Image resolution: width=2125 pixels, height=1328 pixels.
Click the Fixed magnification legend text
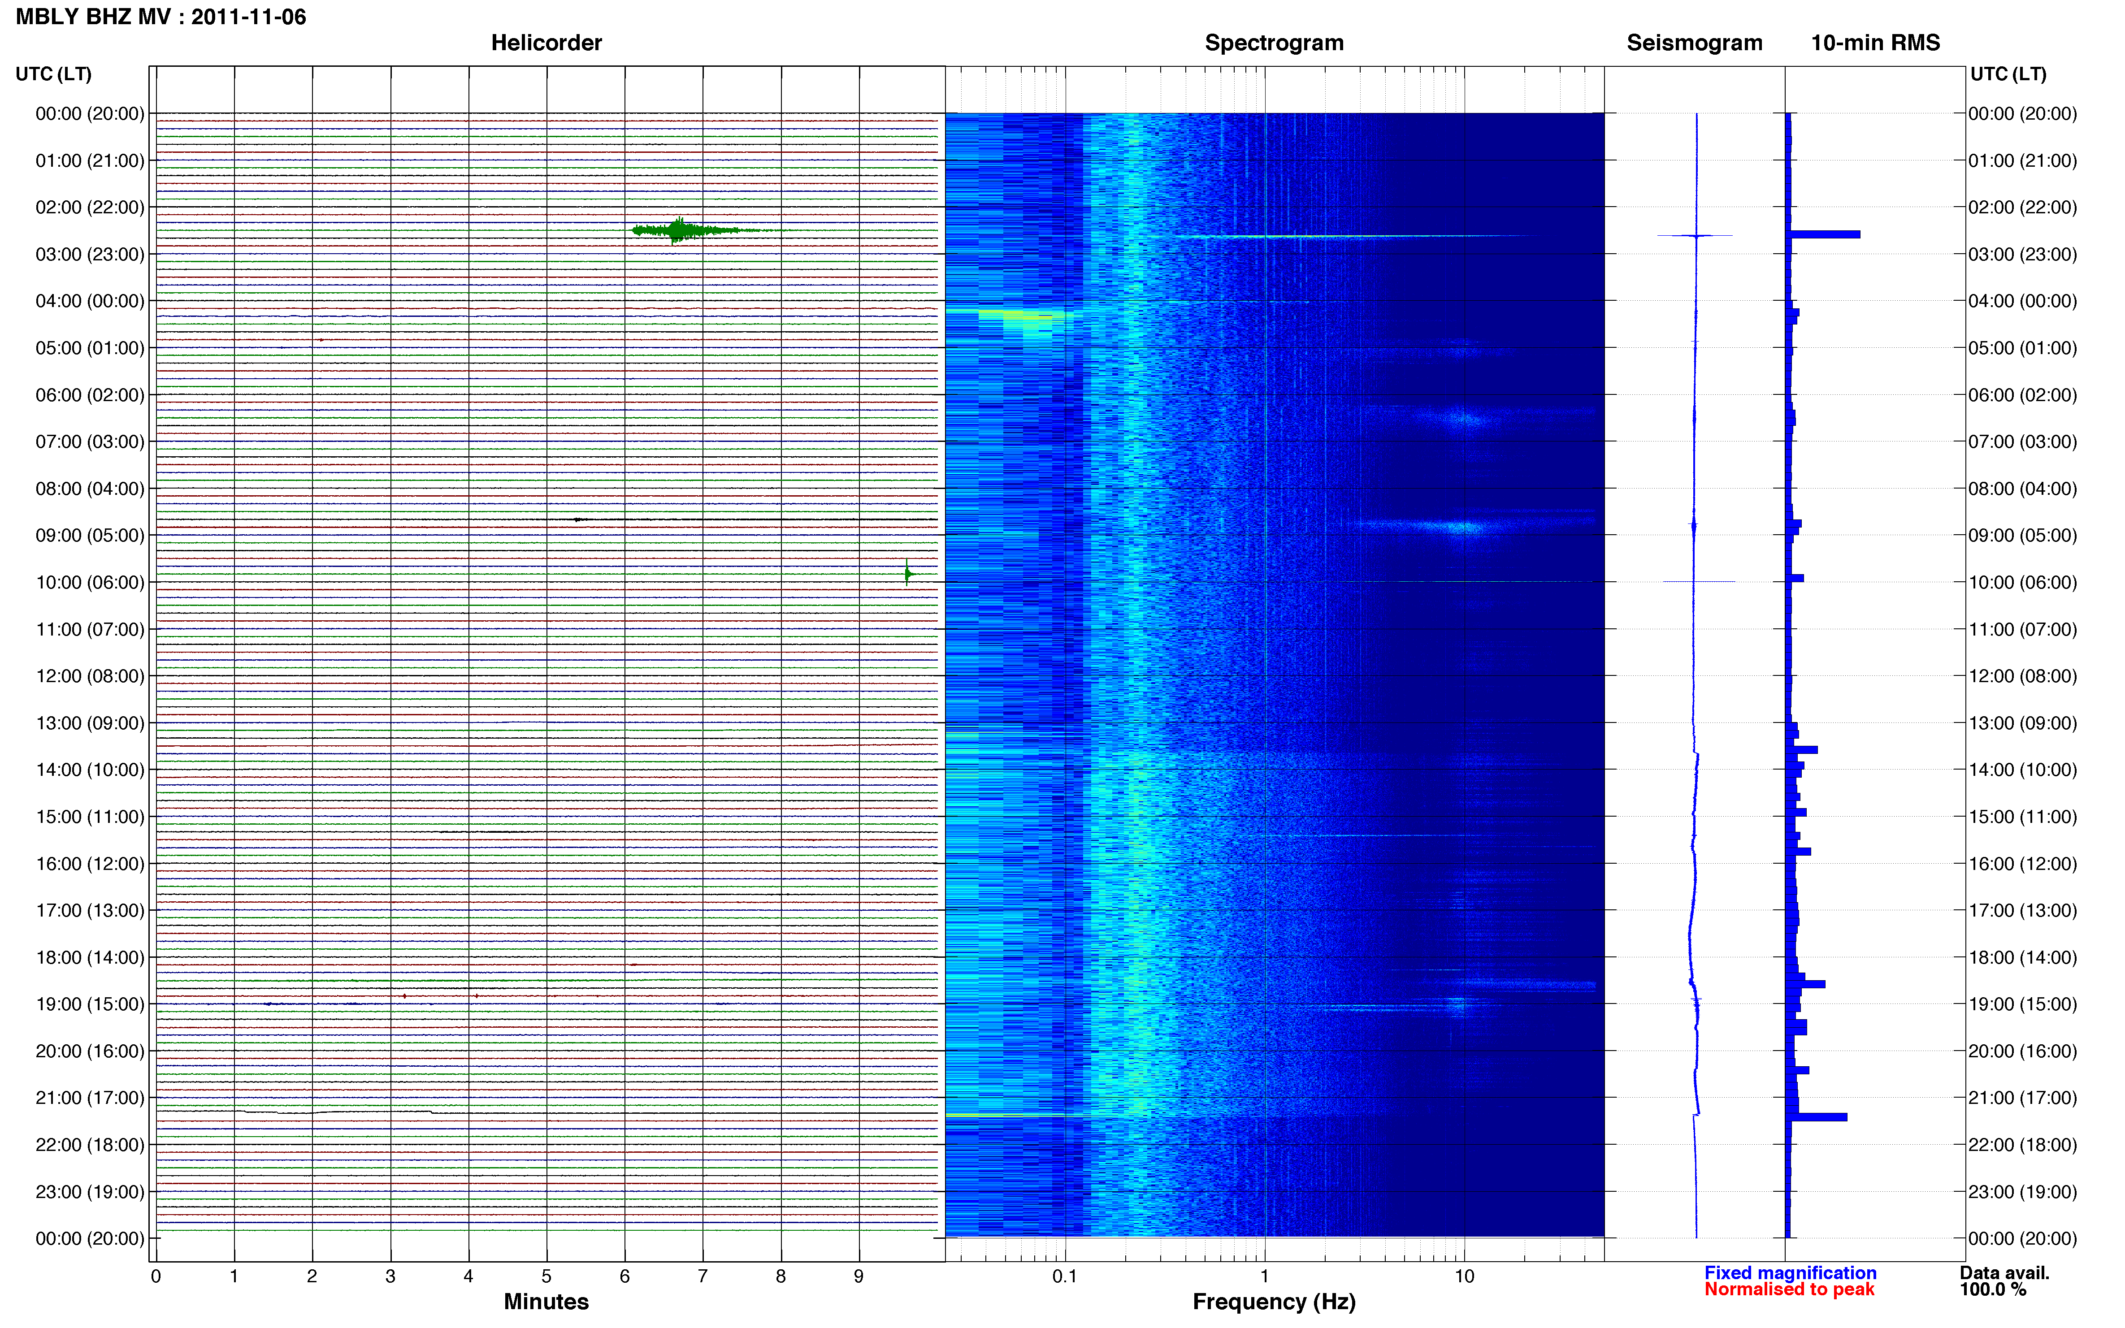tap(1789, 1273)
